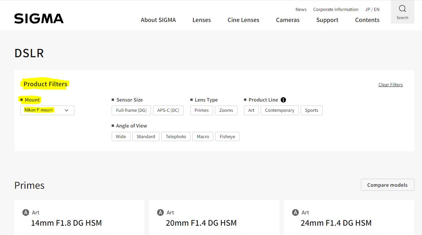Open the Lenses menu
The width and height of the screenshot is (422, 235).
coord(202,20)
